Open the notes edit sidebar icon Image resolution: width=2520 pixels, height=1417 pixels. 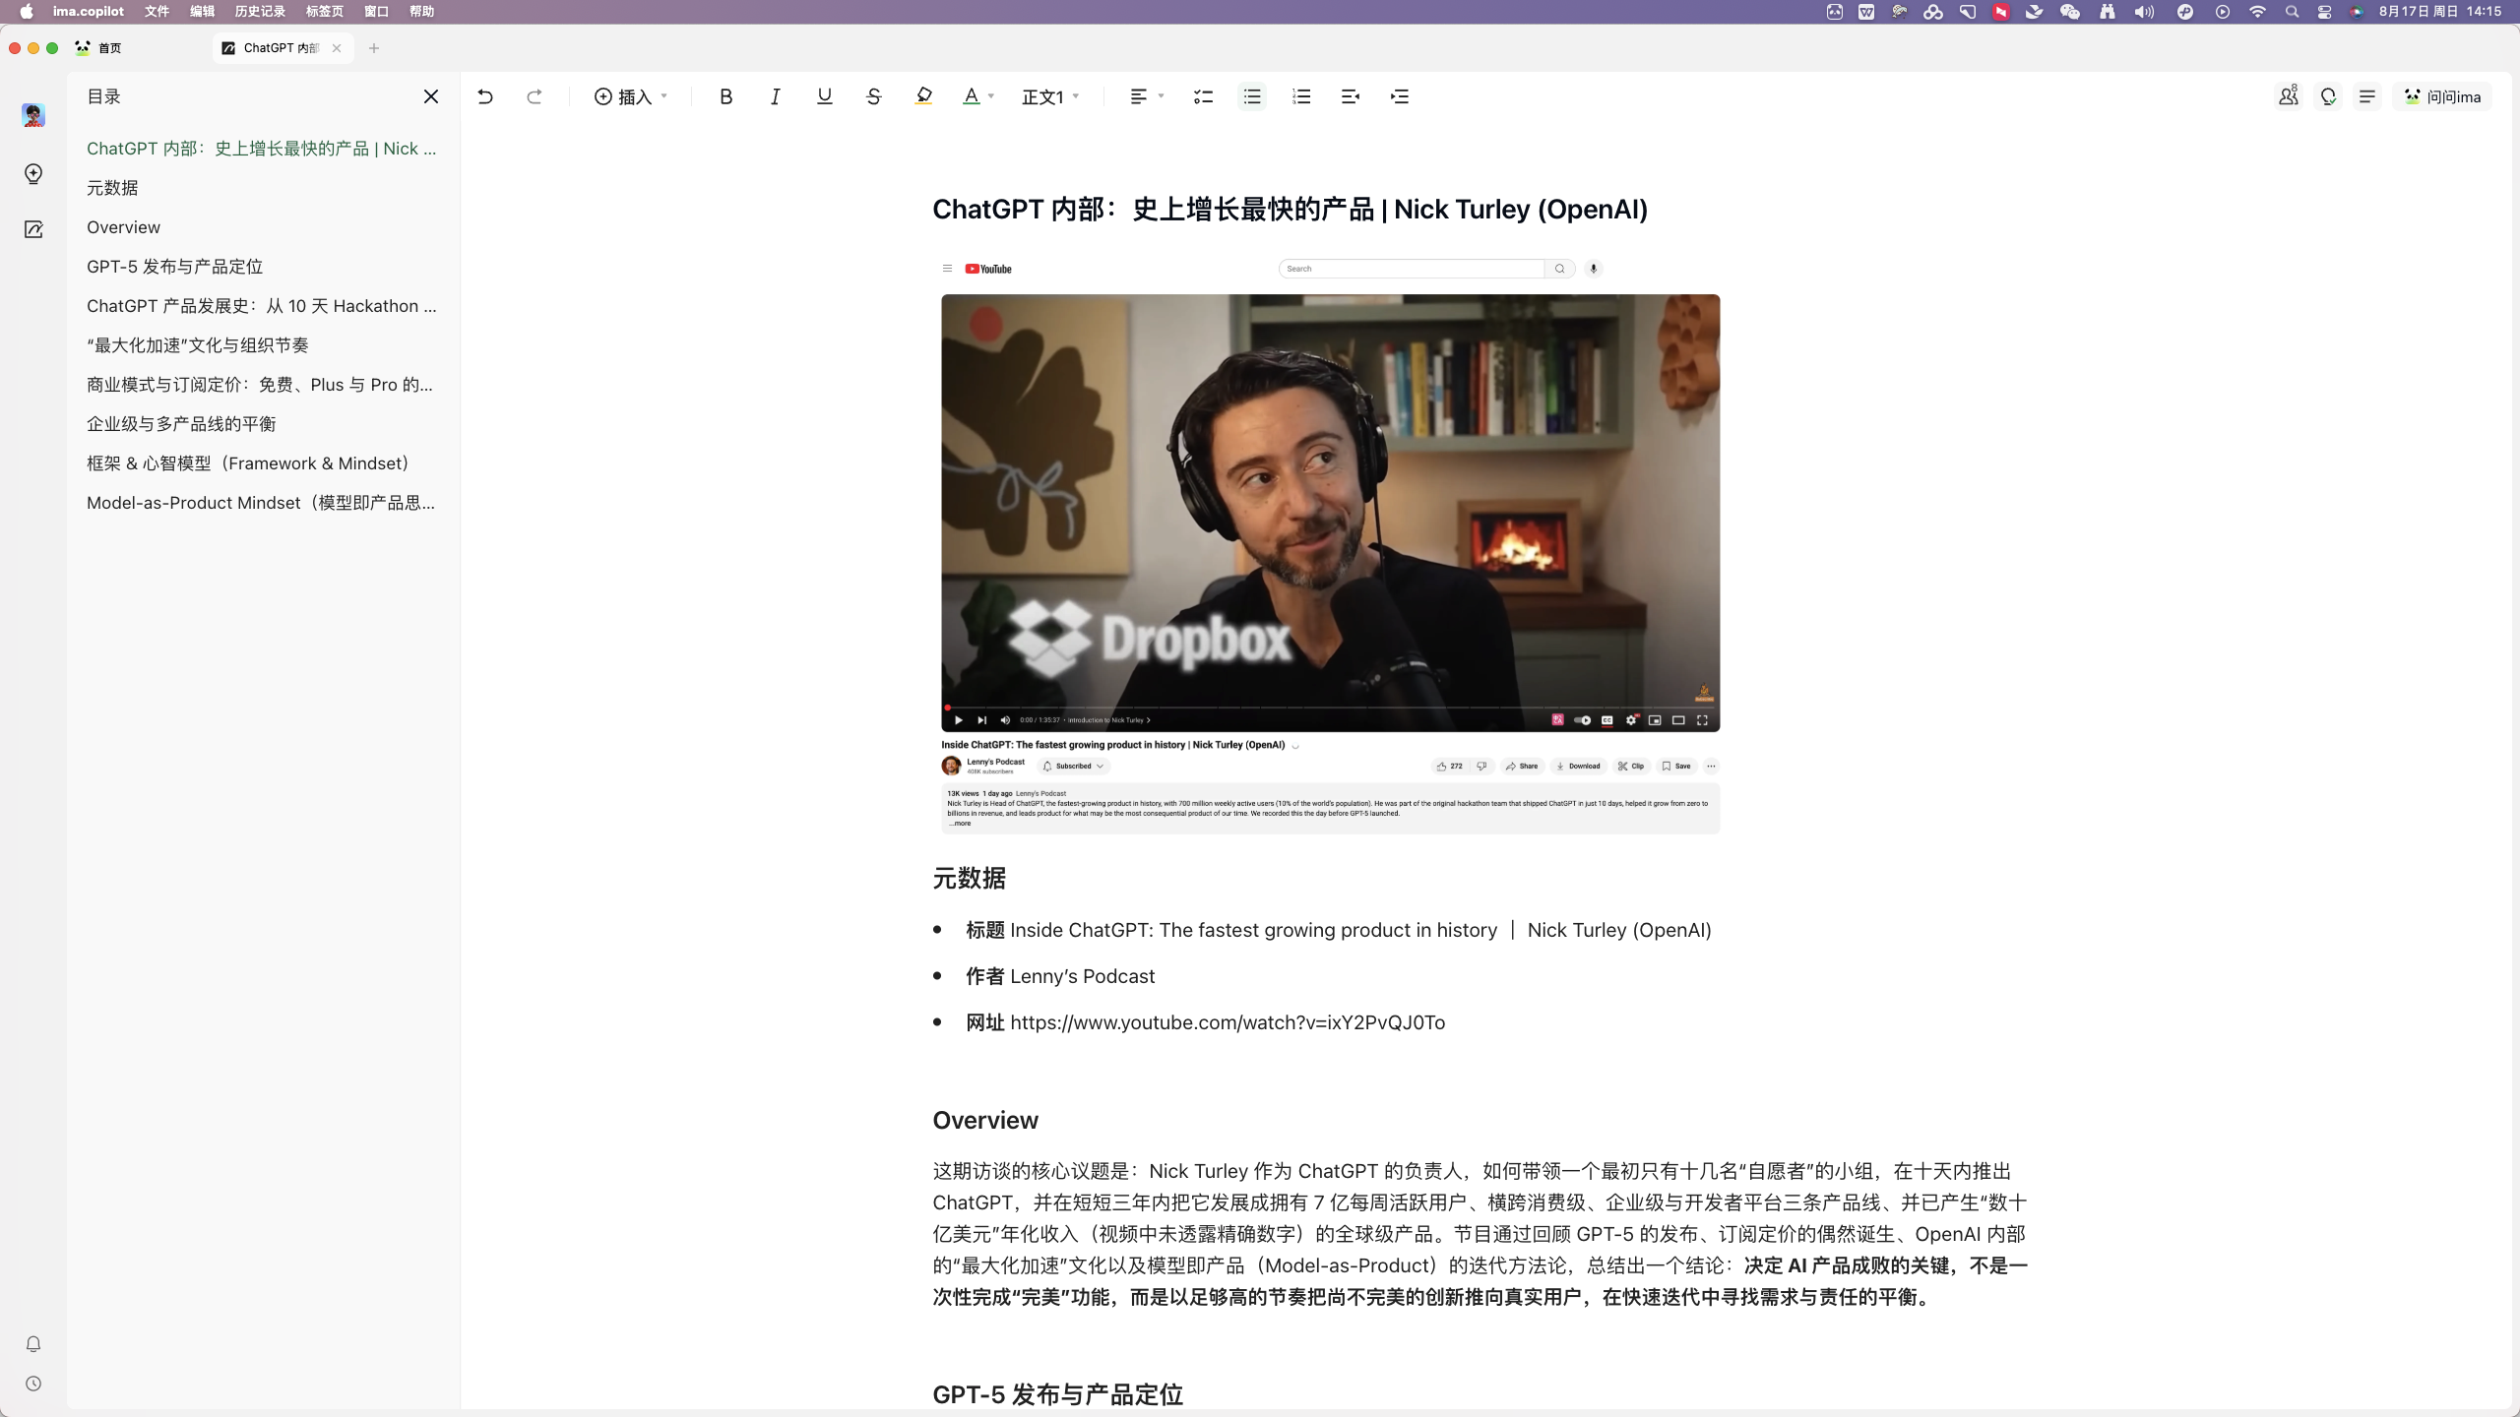(x=33, y=229)
